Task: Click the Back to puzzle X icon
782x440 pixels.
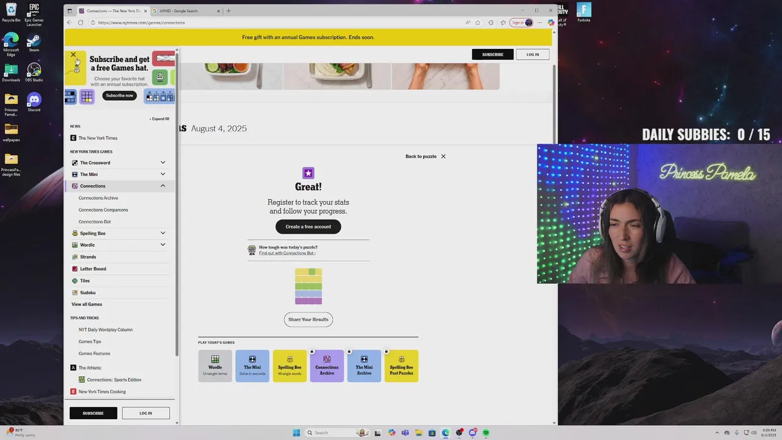Action: (x=443, y=156)
